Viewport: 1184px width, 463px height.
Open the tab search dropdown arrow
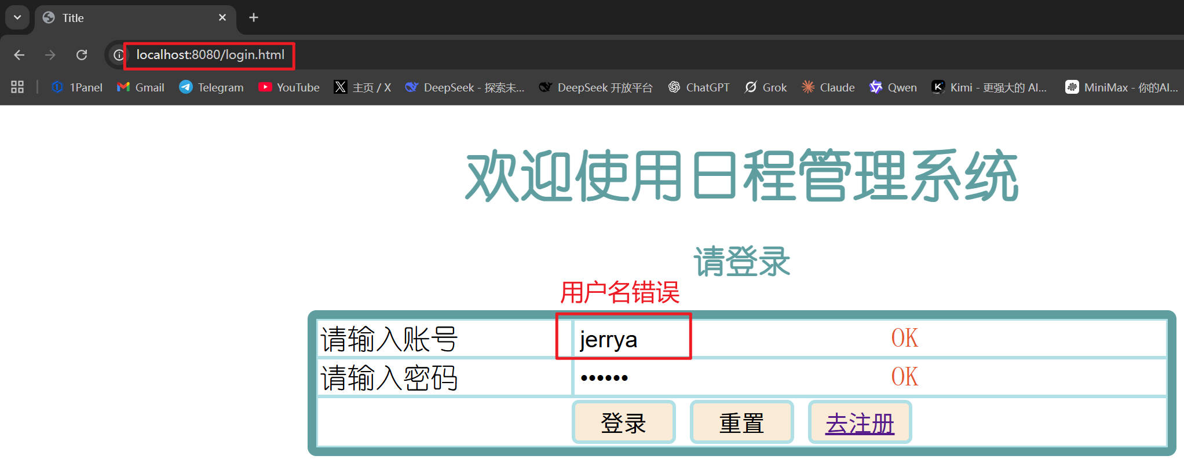17,17
